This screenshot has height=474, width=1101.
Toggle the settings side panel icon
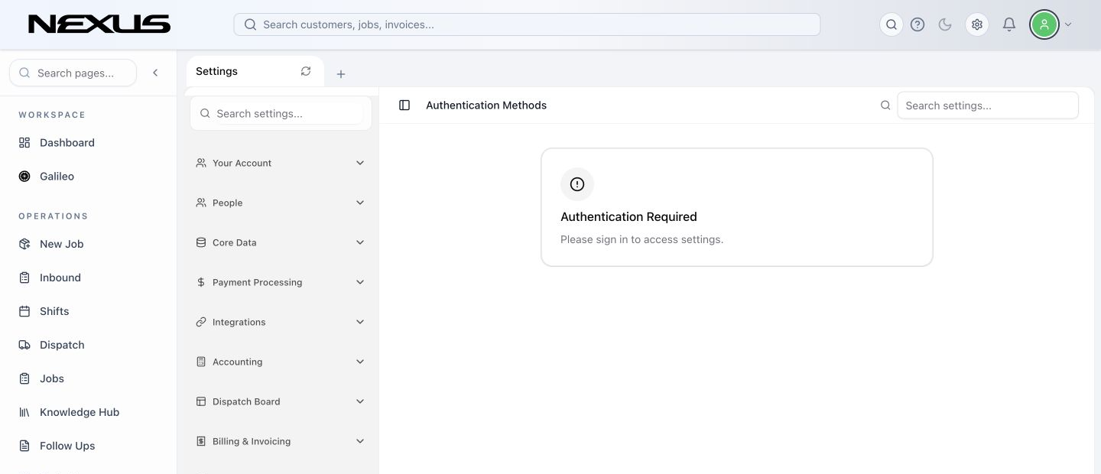(x=404, y=106)
